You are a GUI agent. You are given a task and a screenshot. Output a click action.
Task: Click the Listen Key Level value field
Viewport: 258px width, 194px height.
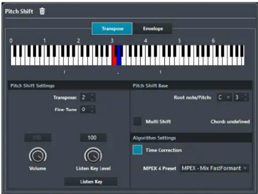(93, 137)
